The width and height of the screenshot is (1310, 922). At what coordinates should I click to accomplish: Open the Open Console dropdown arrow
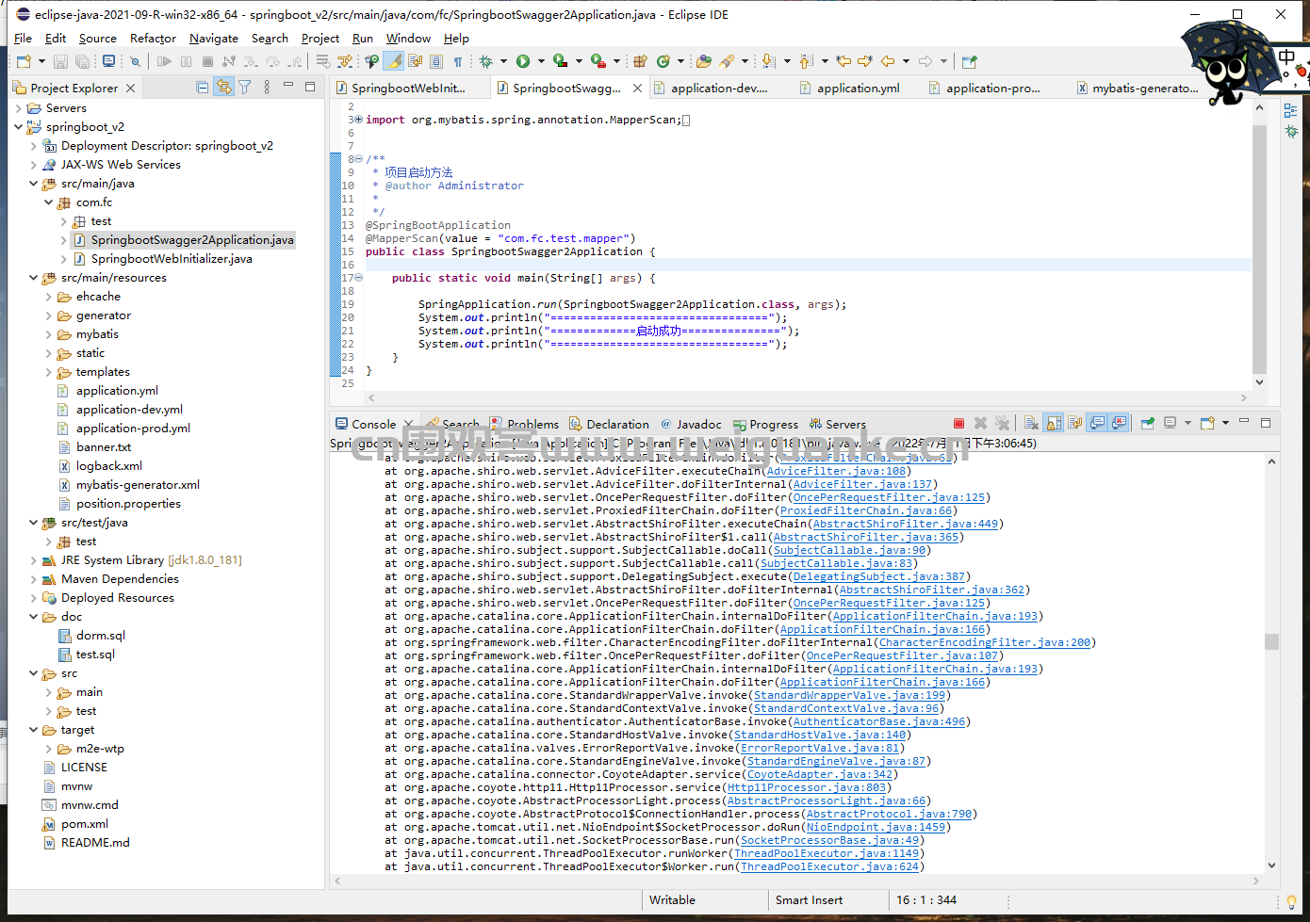coord(1225,423)
